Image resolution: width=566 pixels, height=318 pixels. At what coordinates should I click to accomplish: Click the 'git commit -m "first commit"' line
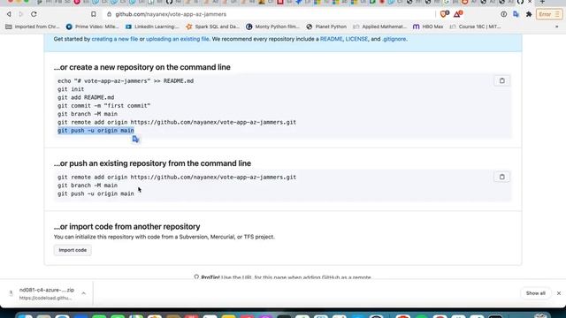point(104,106)
